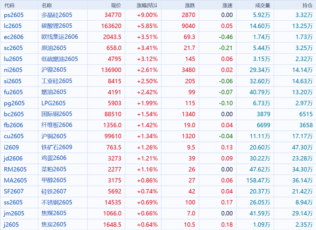Viewport: 316px width, 230px height.
Task: Select 碳酸锂2605 contract name
Action: click(x=57, y=26)
